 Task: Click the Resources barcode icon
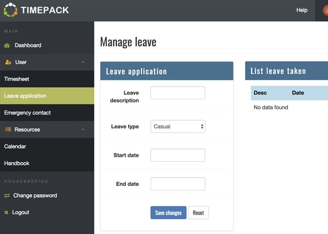(x=8, y=129)
